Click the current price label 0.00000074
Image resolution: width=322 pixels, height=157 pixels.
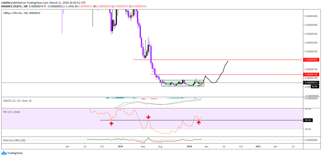click(x=311, y=83)
